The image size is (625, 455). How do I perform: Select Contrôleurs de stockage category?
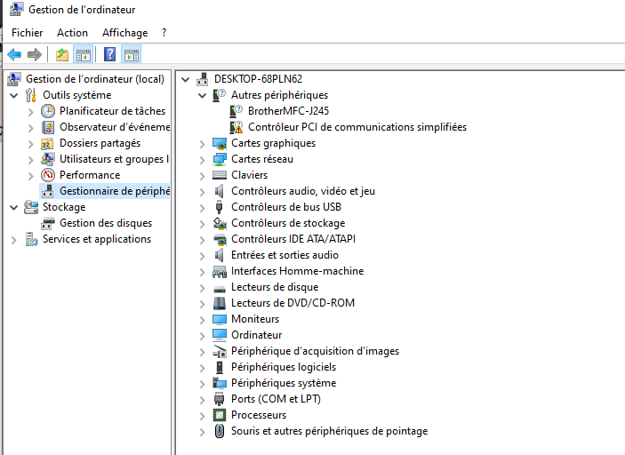click(288, 223)
